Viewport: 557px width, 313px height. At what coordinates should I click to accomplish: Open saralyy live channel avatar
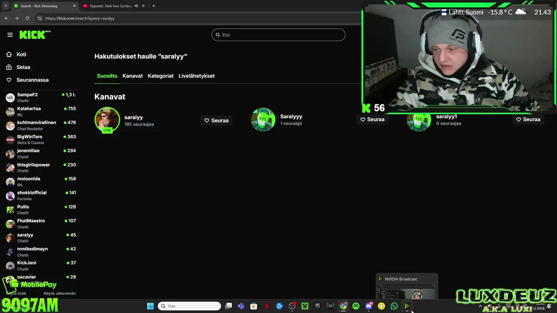tap(107, 120)
